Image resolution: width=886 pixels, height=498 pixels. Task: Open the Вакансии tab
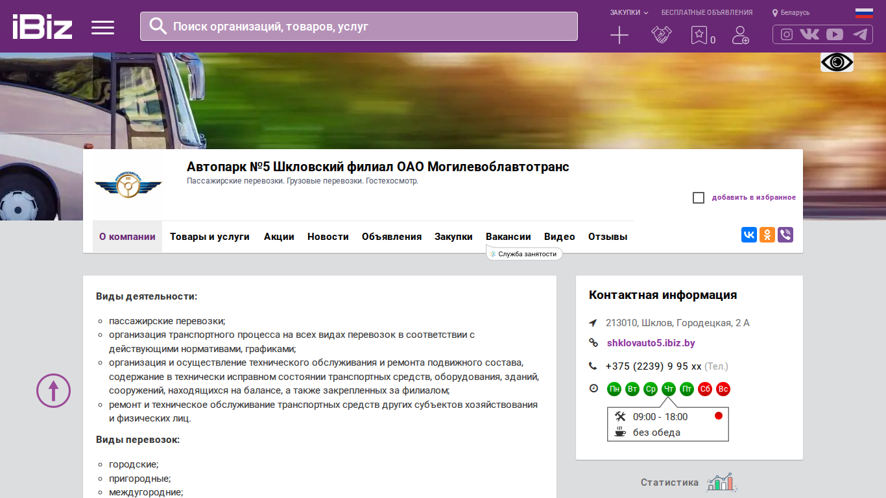tap(509, 237)
